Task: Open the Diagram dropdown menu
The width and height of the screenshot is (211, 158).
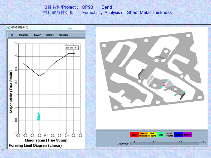Action: pyautogui.click(x=24, y=35)
